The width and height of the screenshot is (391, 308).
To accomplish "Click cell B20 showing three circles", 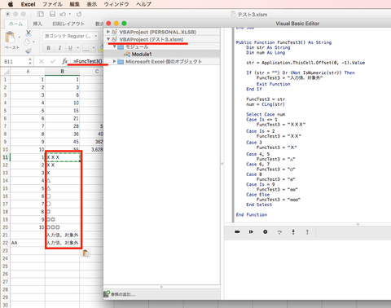I will coord(63,227).
